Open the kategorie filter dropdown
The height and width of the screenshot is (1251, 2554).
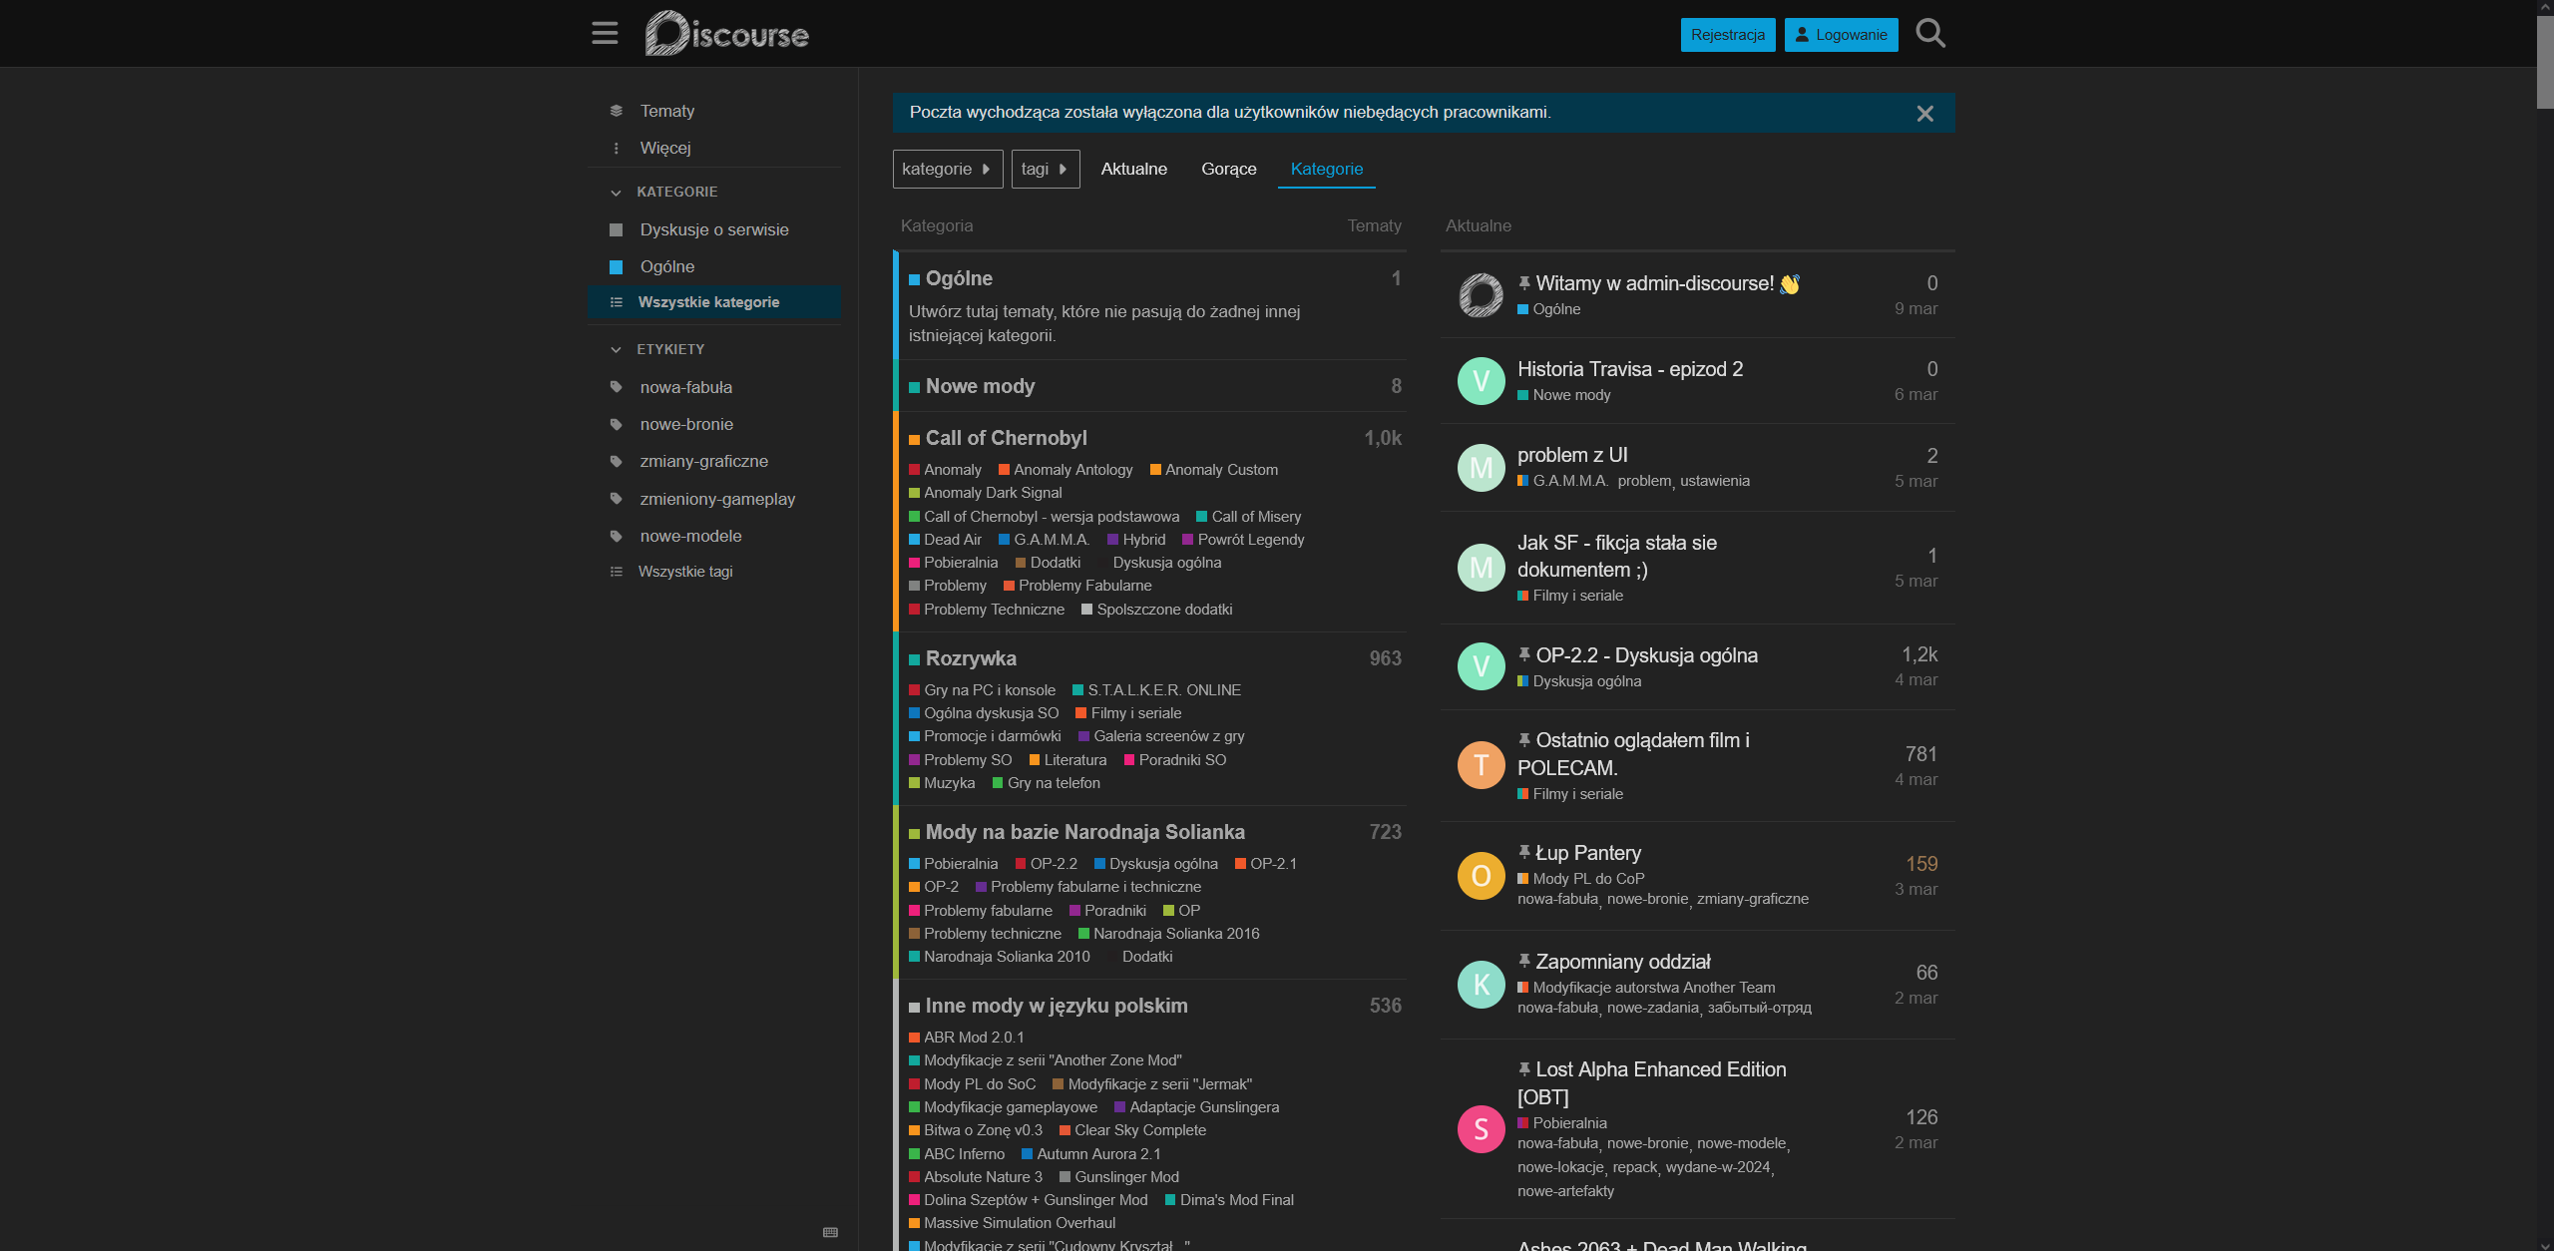pos(947,169)
